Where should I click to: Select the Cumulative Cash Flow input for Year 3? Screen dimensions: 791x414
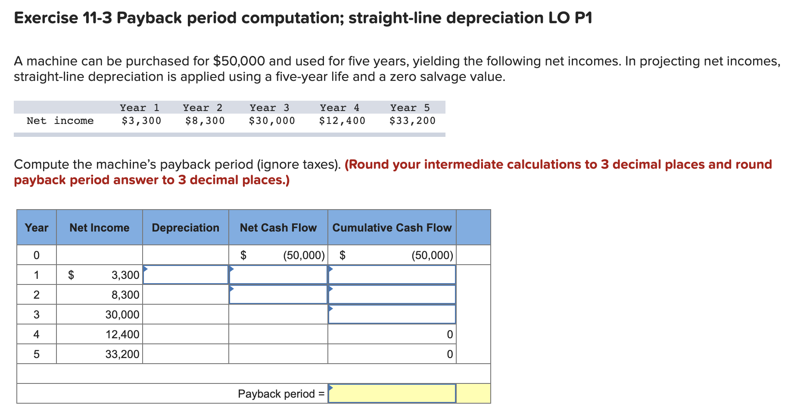(x=392, y=315)
